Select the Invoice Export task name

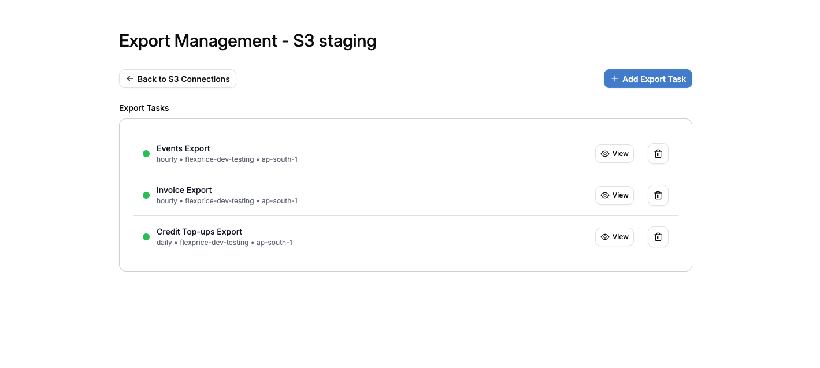coord(184,190)
